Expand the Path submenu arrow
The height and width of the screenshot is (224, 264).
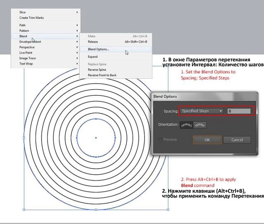click(x=77, y=25)
